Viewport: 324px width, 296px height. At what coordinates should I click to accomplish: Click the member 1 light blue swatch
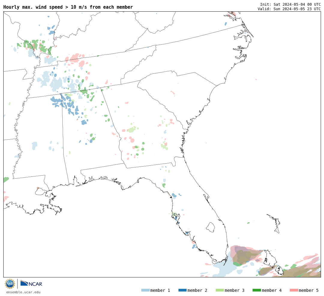(x=145, y=290)
